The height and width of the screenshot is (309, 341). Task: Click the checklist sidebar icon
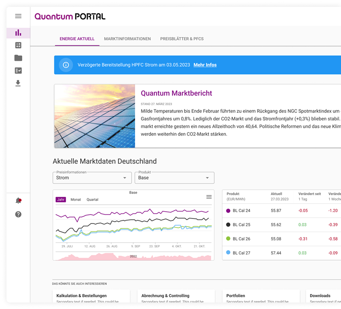pyautogui.click(x=18, y=70)
